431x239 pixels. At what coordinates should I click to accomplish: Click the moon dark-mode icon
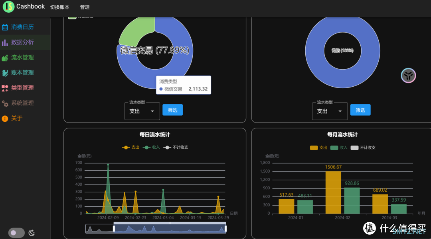(32, 233)
